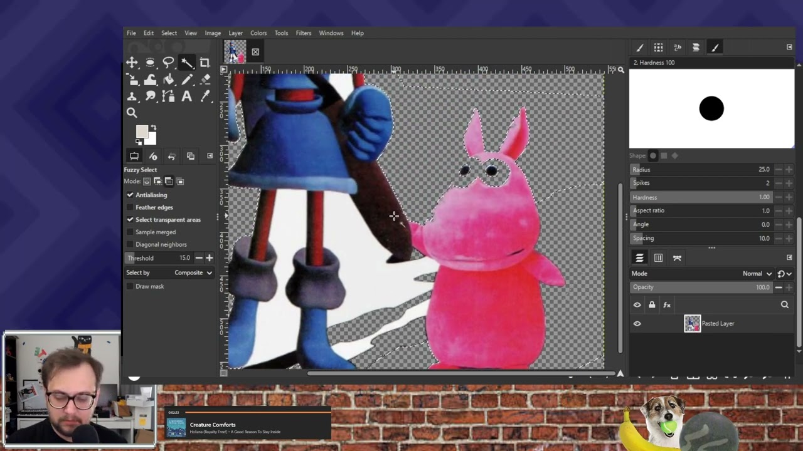Choose the square brush shape
The width and height of the screenshot is (803, 451).
pyautogui.click(x=664, y=156)
